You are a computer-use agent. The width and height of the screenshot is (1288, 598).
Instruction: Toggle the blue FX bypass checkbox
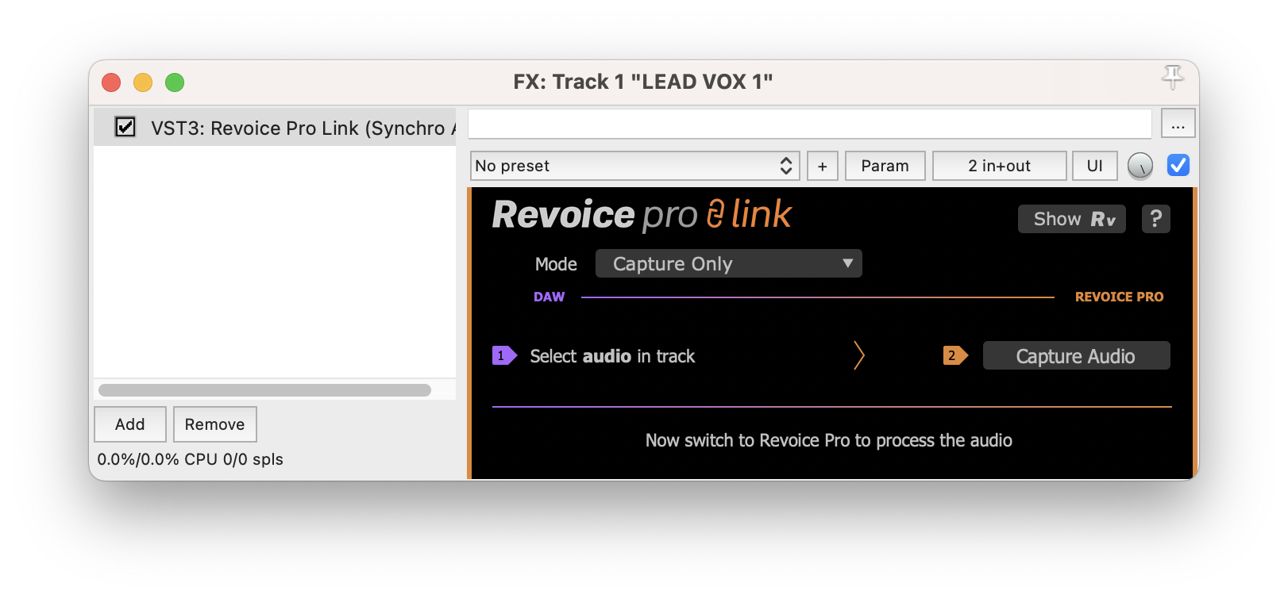pyautogui.click(x=1178, y=165)
